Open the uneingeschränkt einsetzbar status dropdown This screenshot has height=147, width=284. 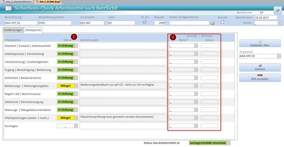point(228,143)
